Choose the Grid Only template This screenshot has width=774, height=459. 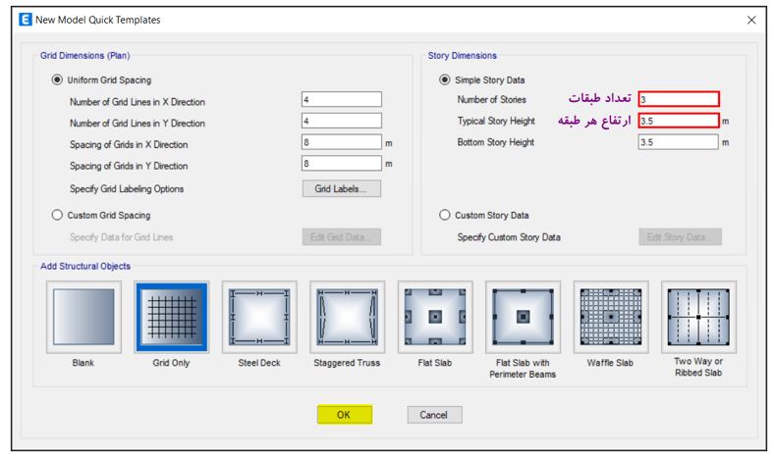(172, 317)
